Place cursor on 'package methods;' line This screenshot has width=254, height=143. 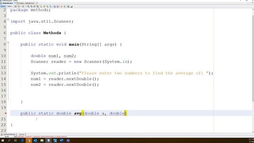[31, 10]
